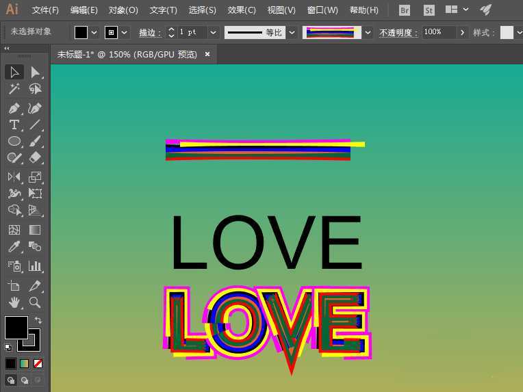Click the large black fill swatch

[x=16, y=327]
